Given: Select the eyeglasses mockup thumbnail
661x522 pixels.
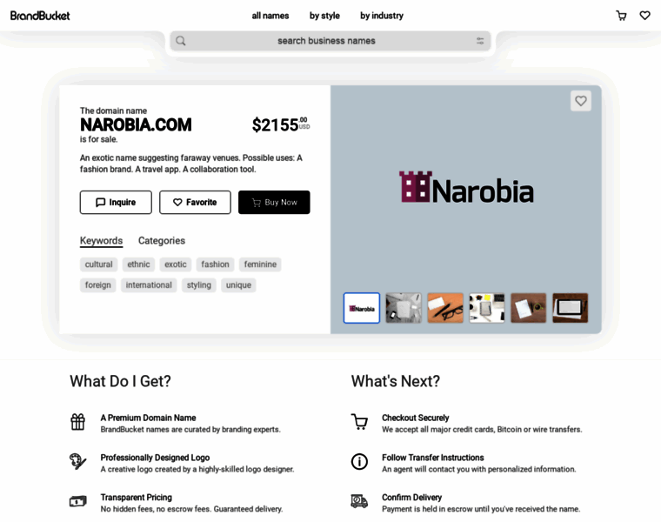Looking at the screenshot, I should click(x=445, y=308).
